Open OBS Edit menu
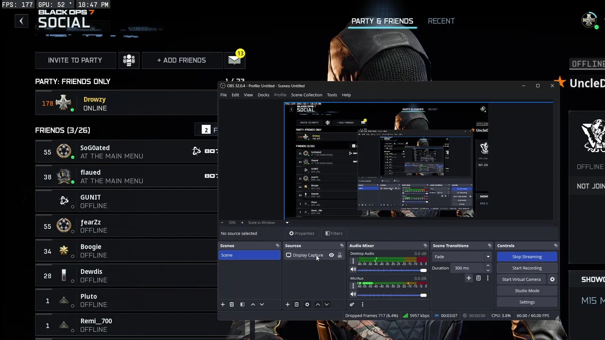The height and width of the screenshot is (340, 605). 235,95
